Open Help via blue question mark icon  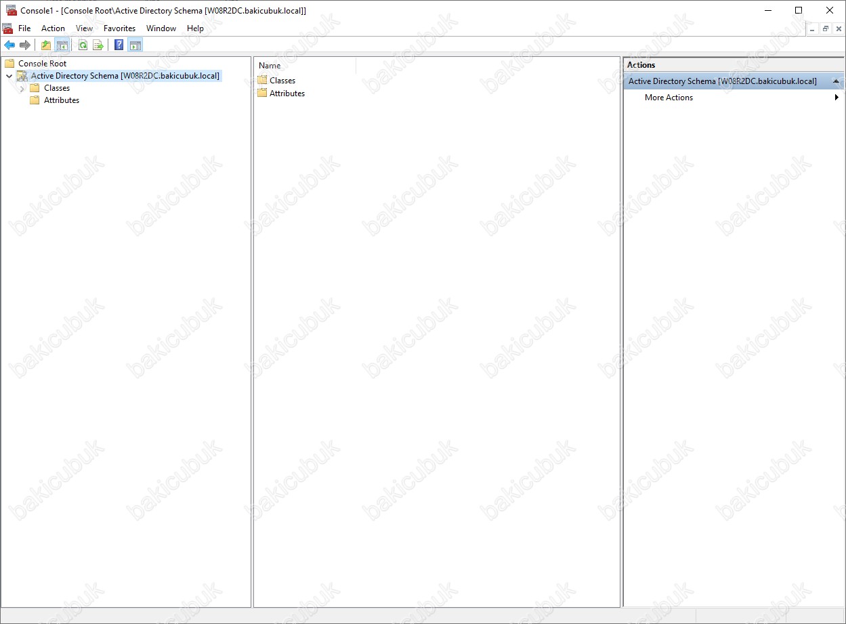(x=119, y=45)
